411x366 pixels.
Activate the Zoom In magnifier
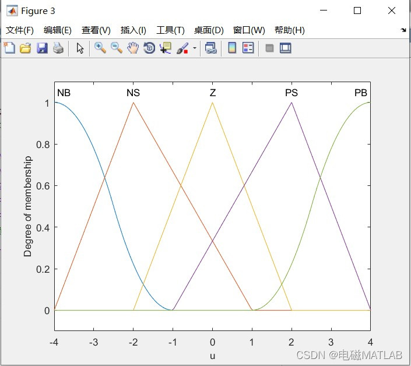pos(100,48)
